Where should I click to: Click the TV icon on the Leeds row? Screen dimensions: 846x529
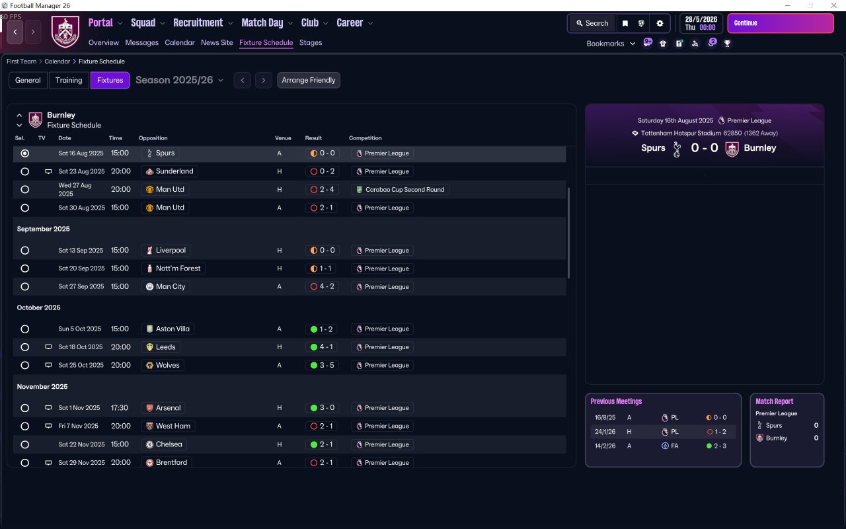[48, 347]
